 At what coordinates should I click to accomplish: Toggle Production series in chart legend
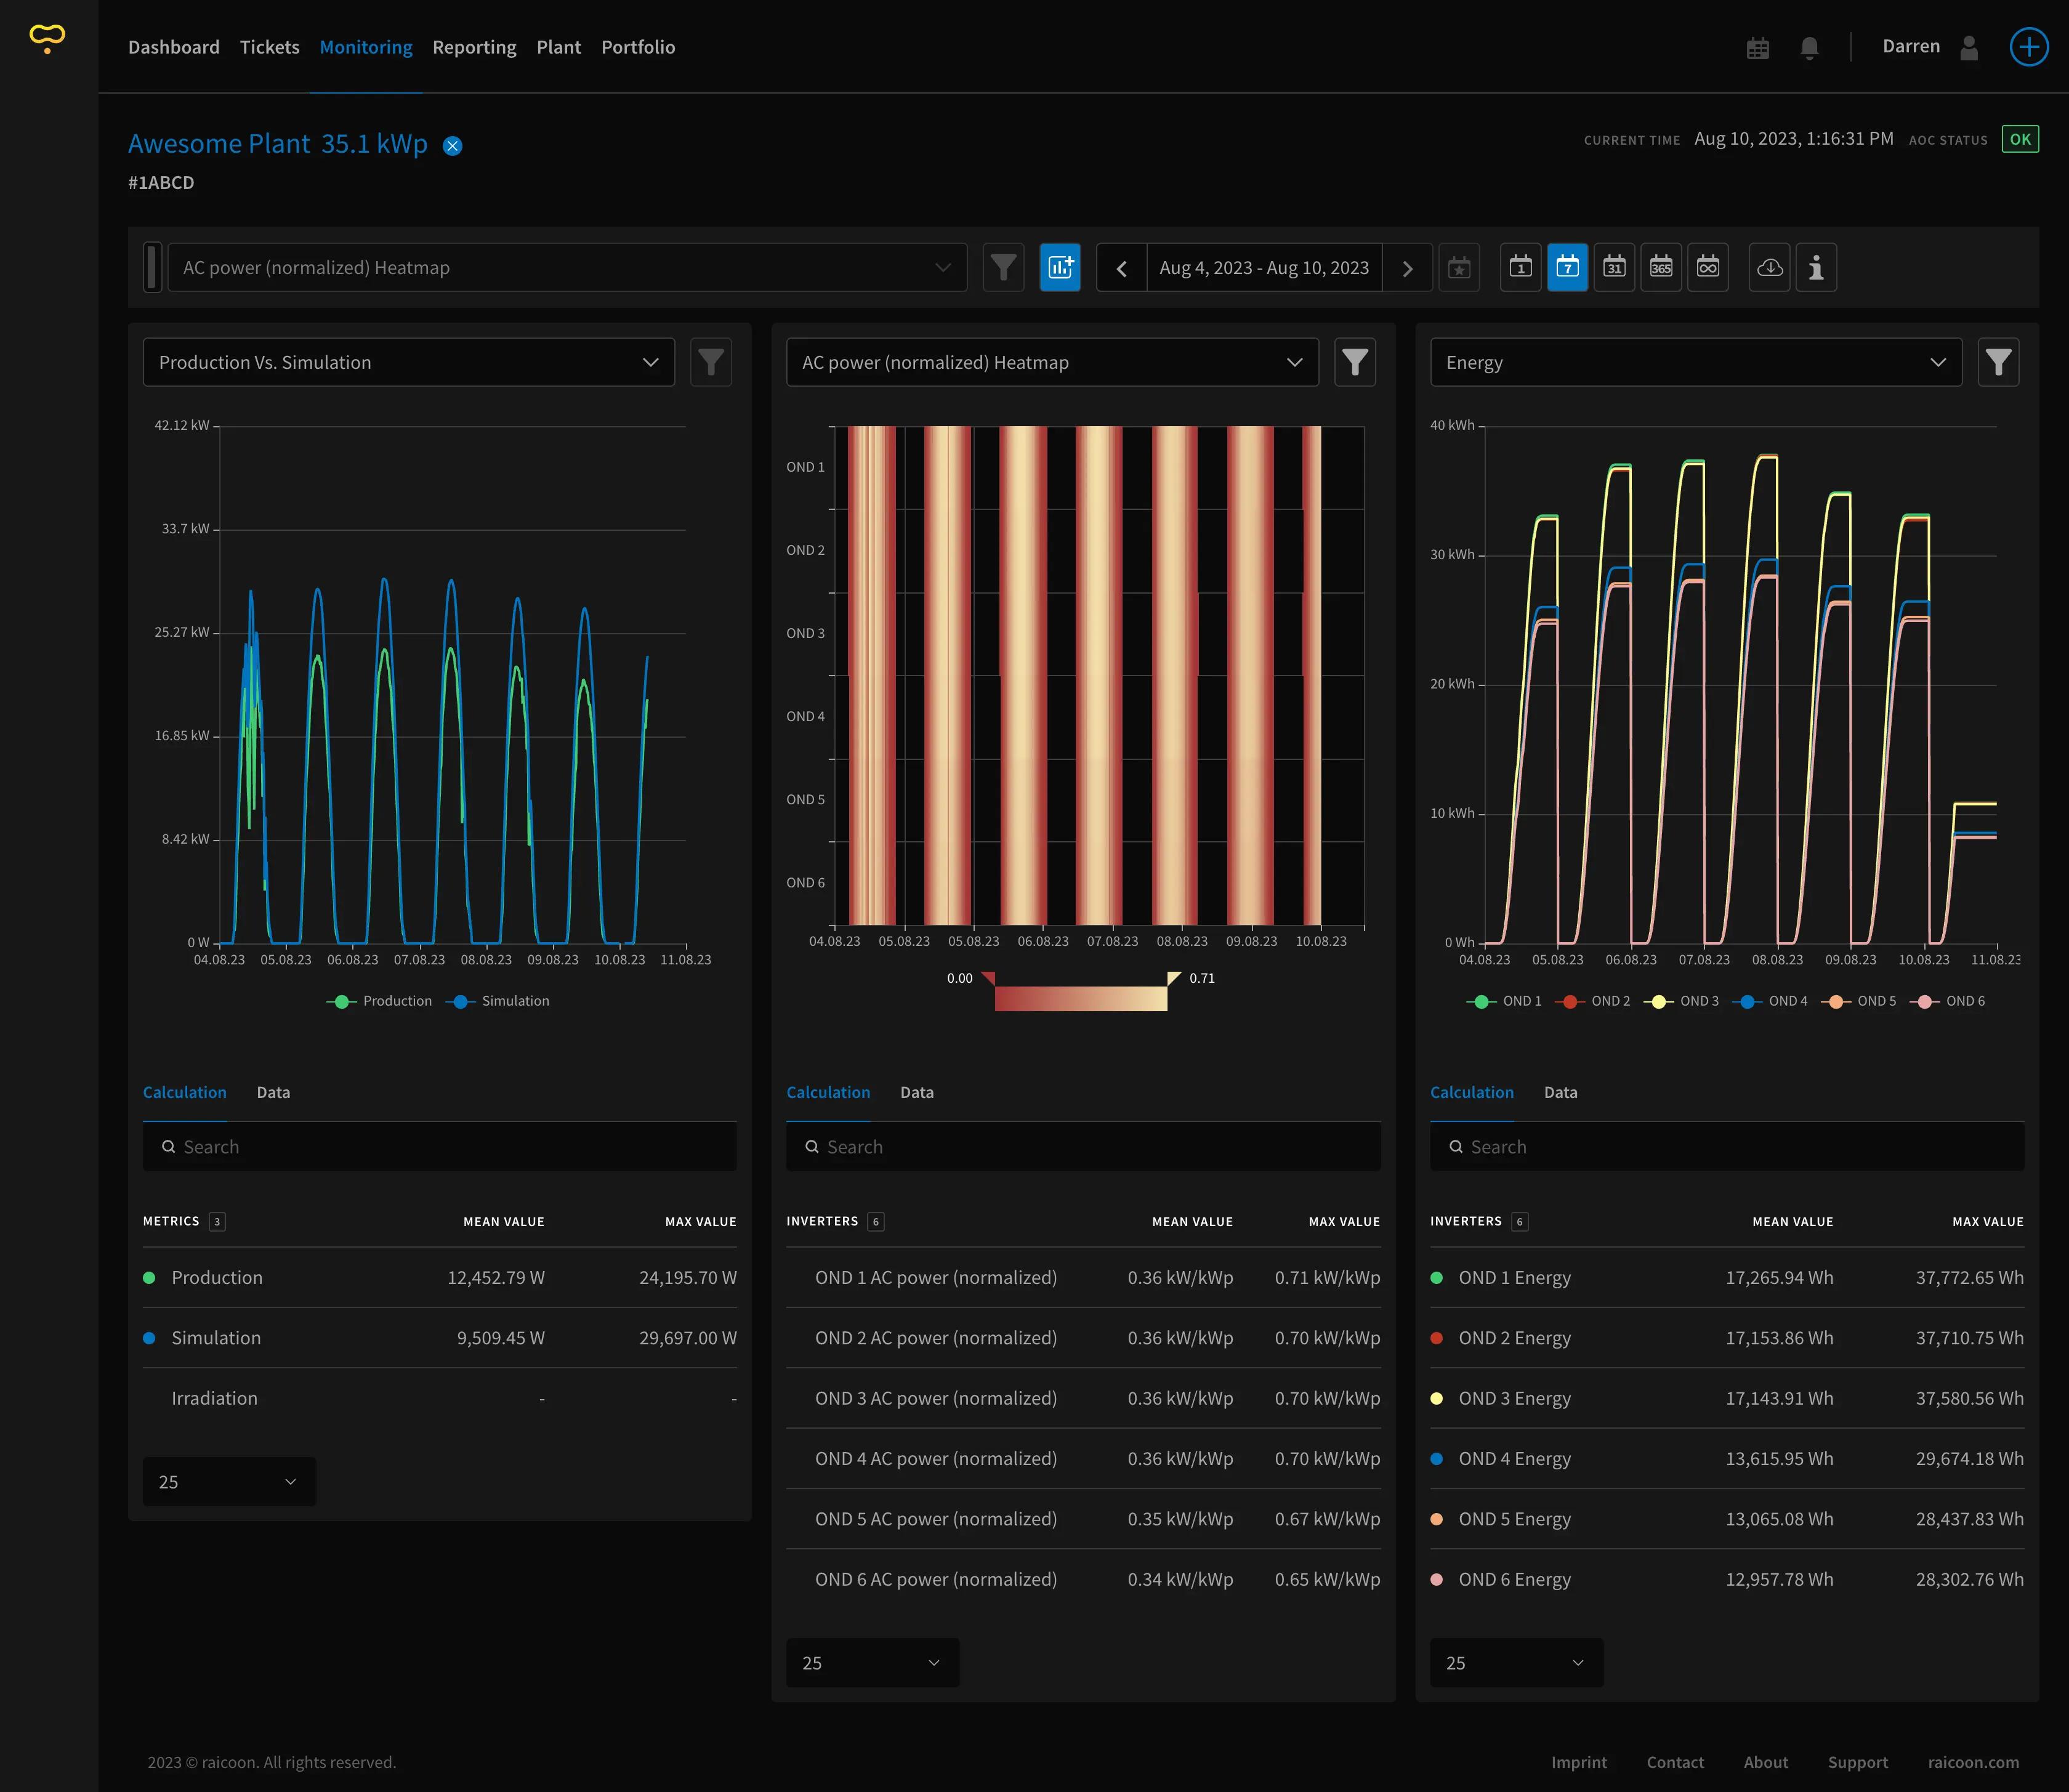click(380, 1001)
